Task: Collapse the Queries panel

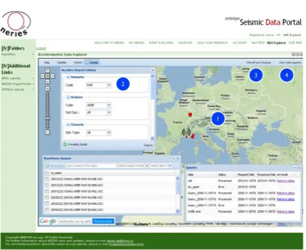Action: pyautogui.click(x=294, y=168)
